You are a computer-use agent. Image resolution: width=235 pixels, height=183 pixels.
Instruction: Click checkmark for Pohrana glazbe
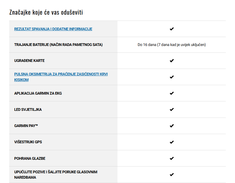[x=172, y=158]
